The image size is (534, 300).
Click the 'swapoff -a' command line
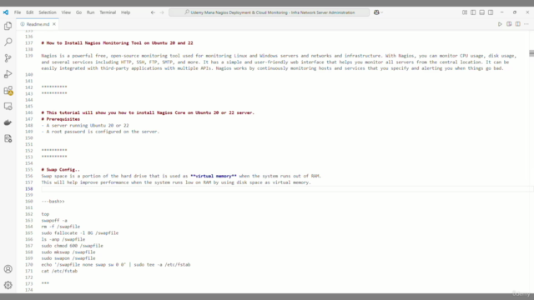click(54, 220)
